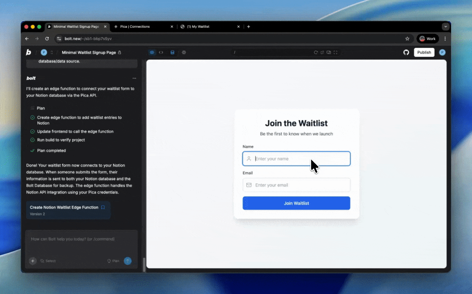472x294 pixels.
Task: Enter fullscreen preview mode
Action: coord(335,52)
